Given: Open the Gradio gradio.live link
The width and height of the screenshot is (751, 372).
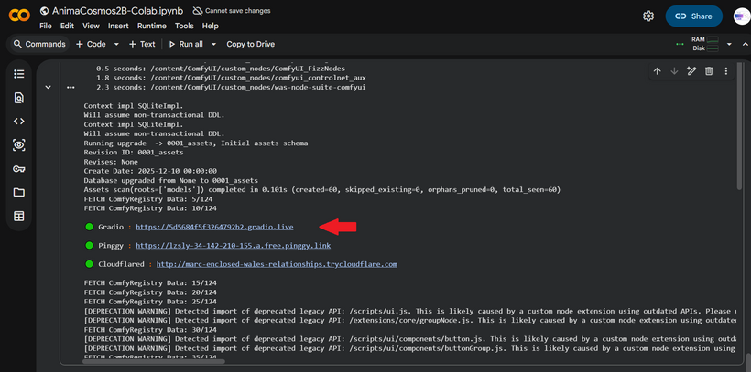Looking at the screenshot, I should coord(214,227).
